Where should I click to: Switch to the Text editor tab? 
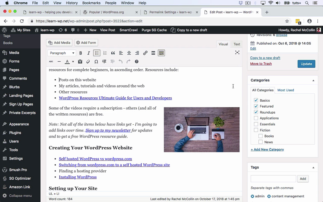coord(237,44)
